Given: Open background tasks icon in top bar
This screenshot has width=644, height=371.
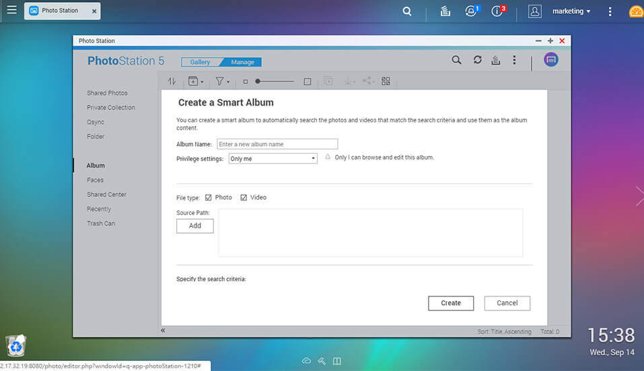Looking at the screenshot, I should click(x=445, y=11).
